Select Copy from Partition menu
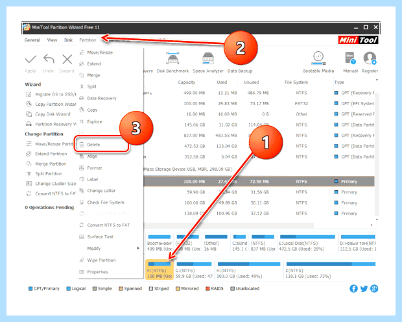Viewport: 402px width, 322px height. (x=110, y=110)
